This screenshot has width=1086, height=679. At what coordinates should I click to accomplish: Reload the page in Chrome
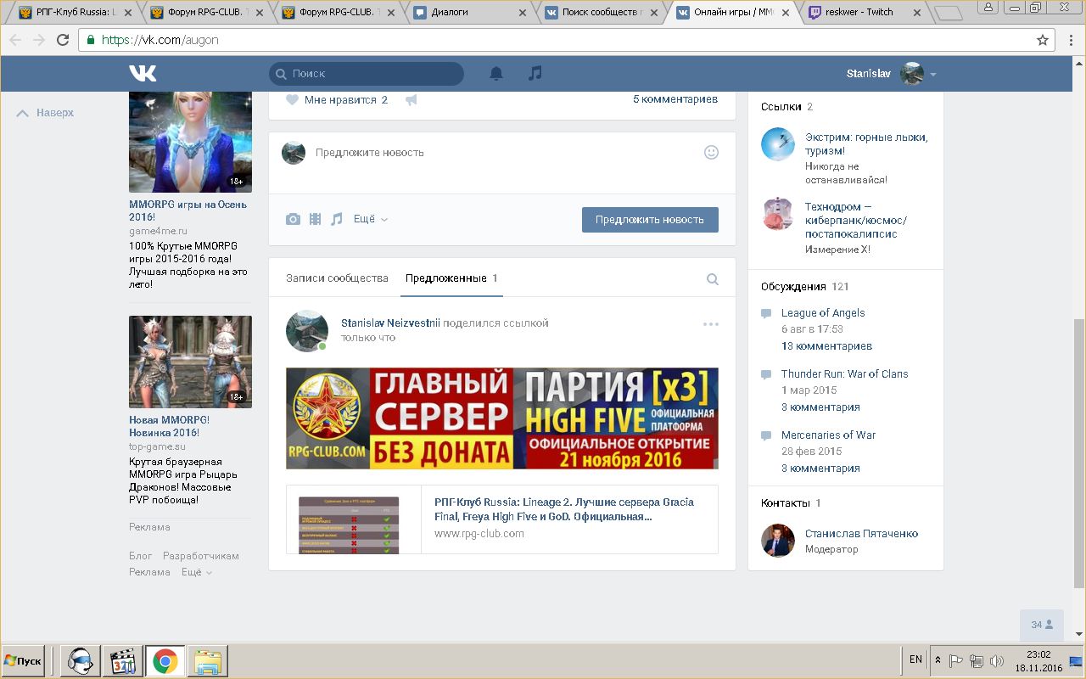[62, 40]
